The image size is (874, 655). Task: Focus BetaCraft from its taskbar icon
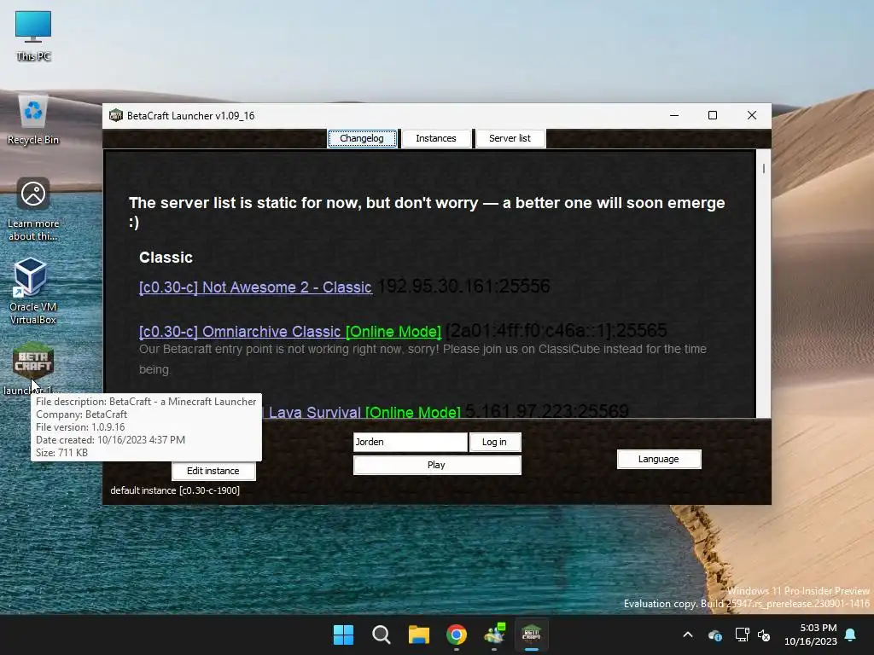(531, 635)
